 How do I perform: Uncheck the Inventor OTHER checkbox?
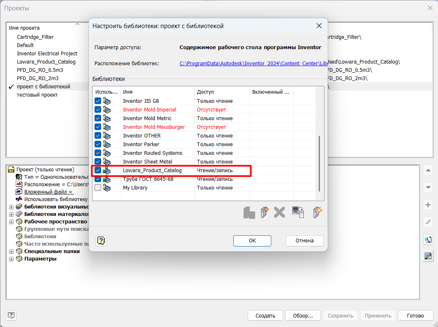point(98,135)
